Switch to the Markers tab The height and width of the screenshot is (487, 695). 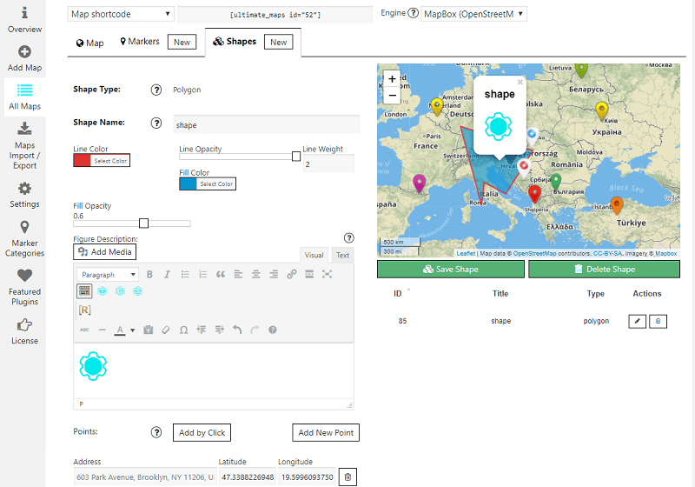click(144, 42)
